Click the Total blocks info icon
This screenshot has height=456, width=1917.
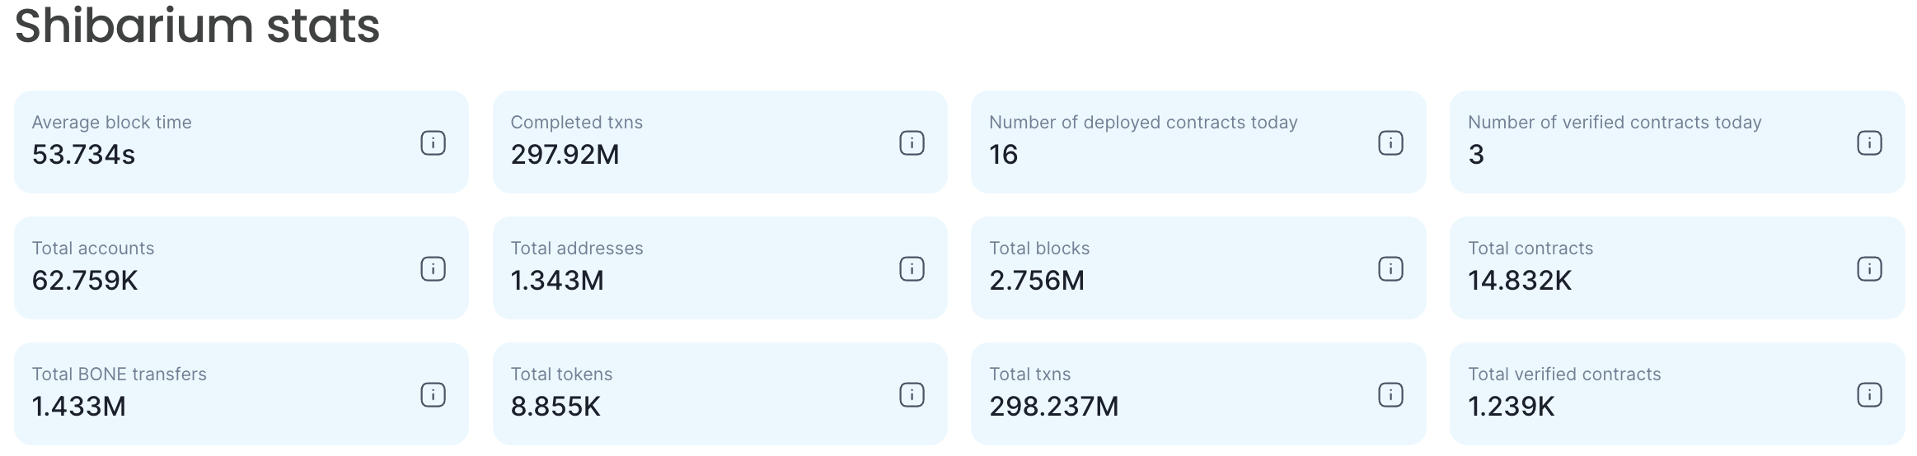pyautogui.click(x=1390, y=269)
